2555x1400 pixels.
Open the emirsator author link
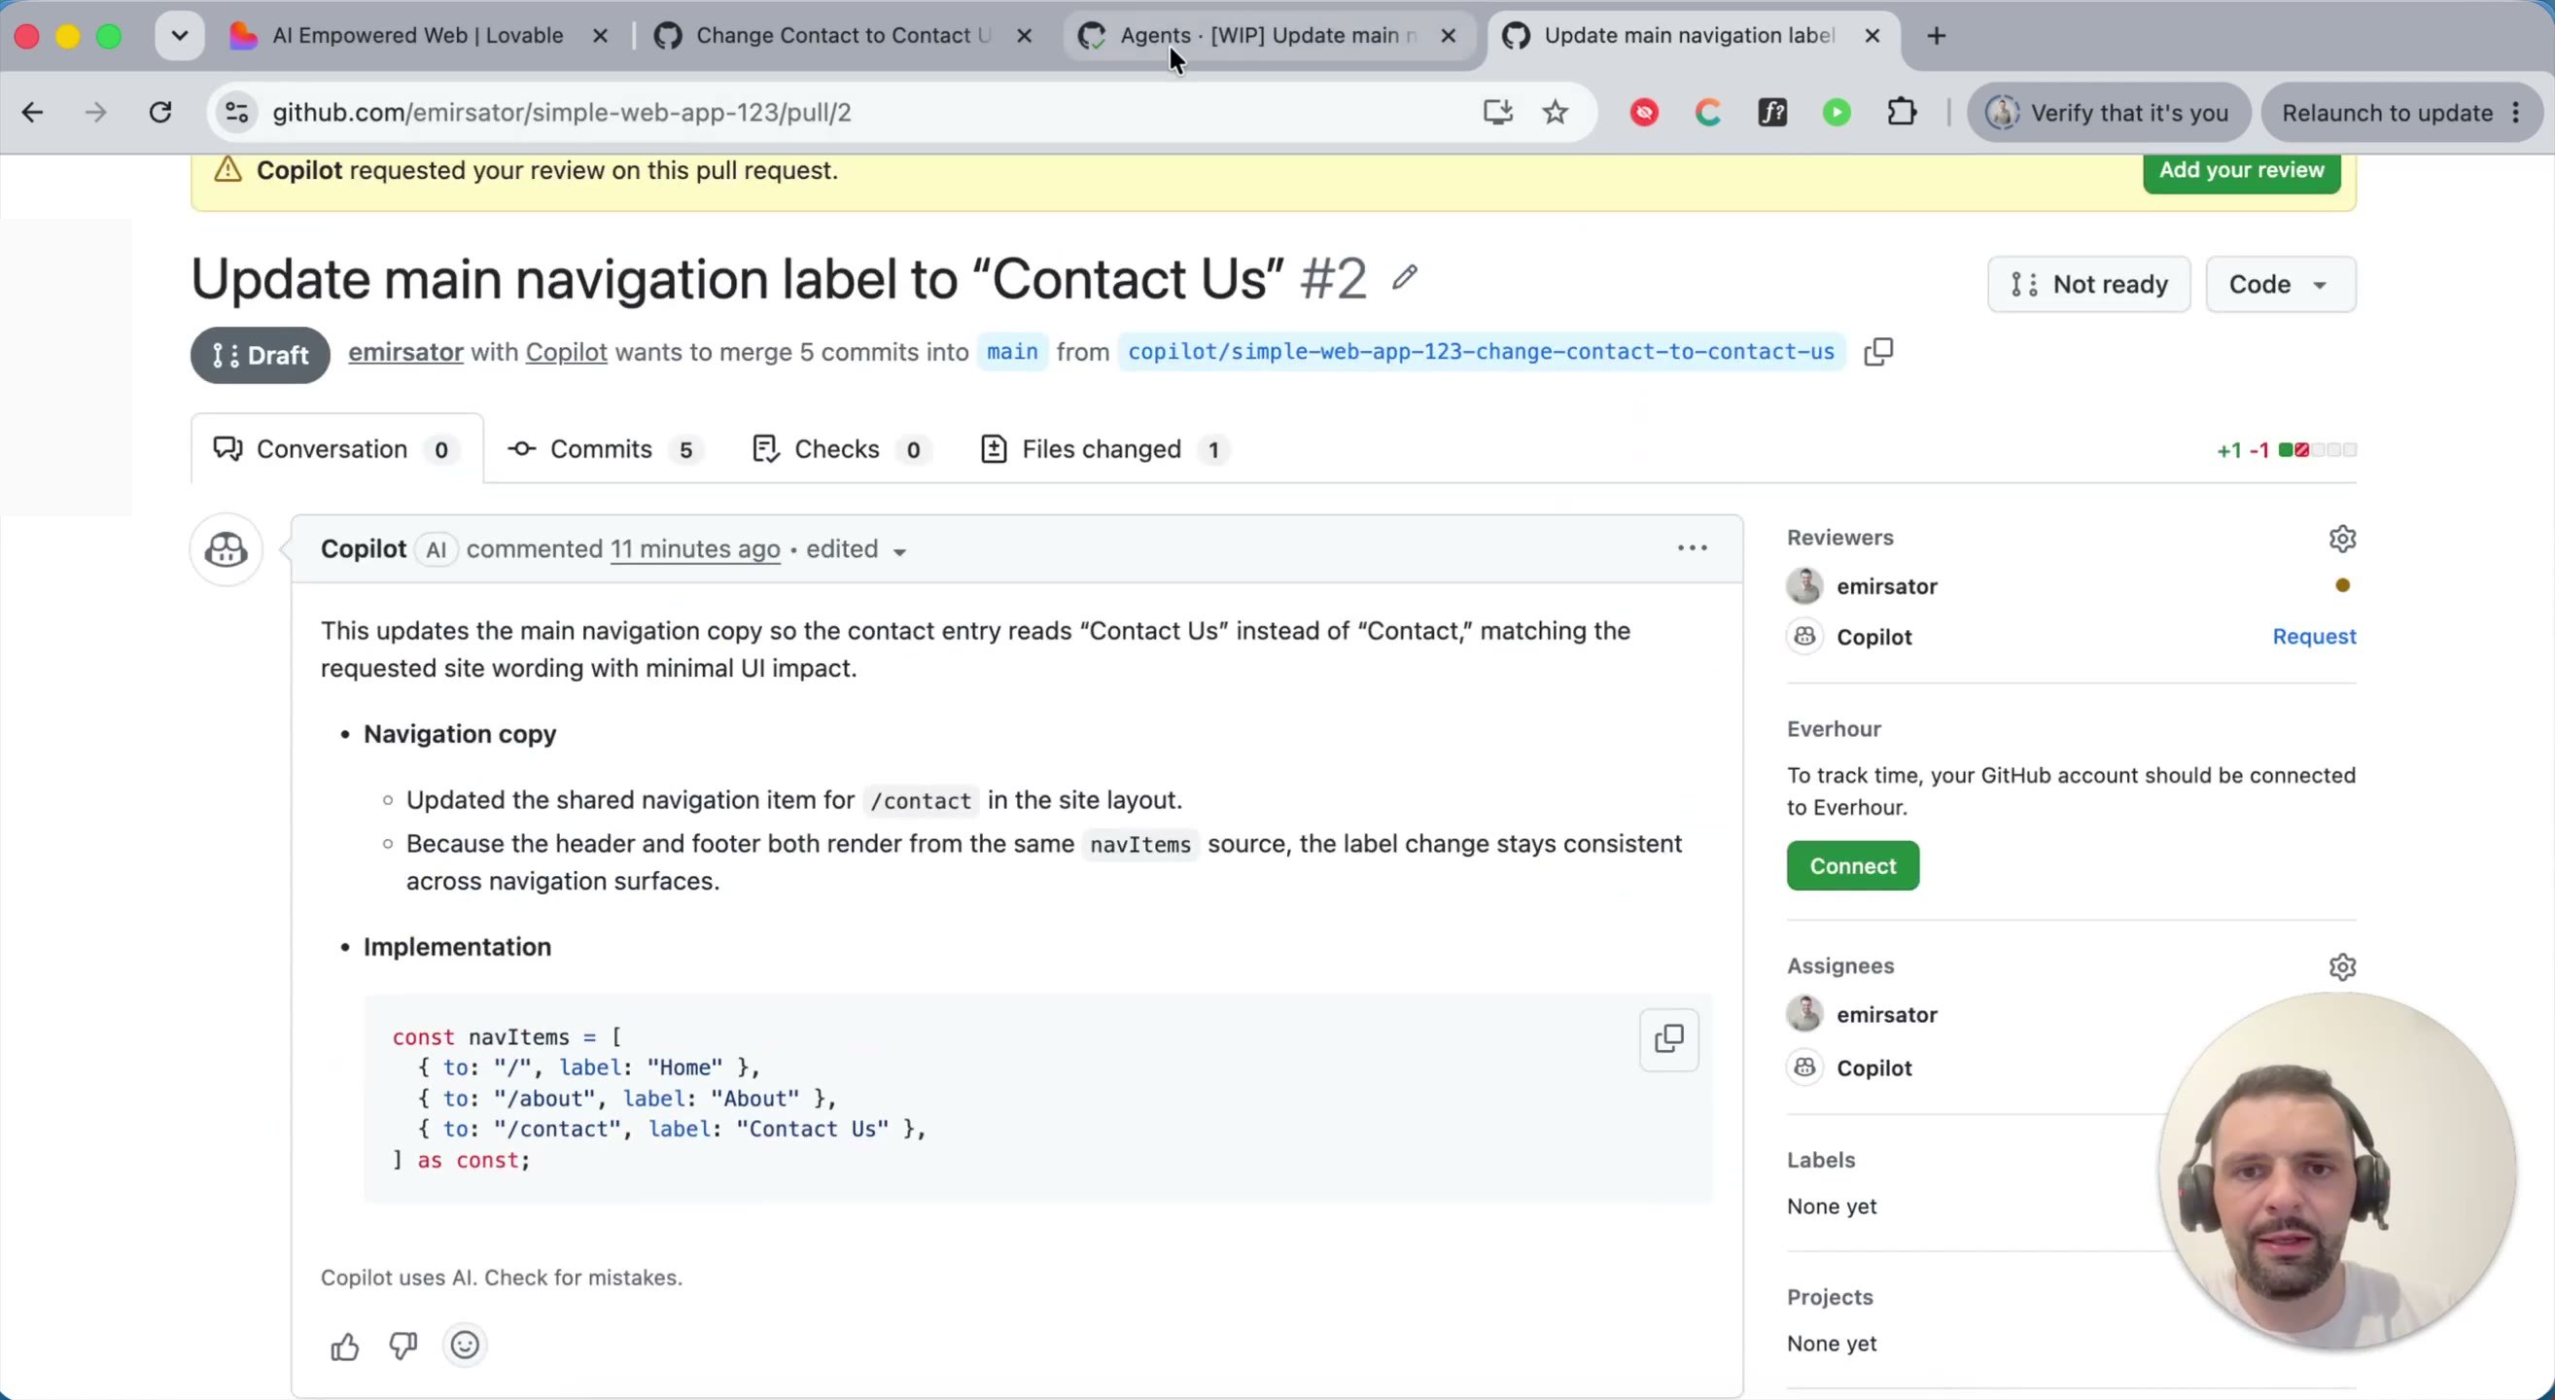tap(405, 352)
